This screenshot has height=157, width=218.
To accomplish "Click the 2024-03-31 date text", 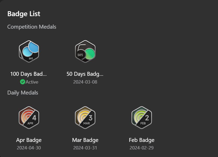I will (85, 148).
